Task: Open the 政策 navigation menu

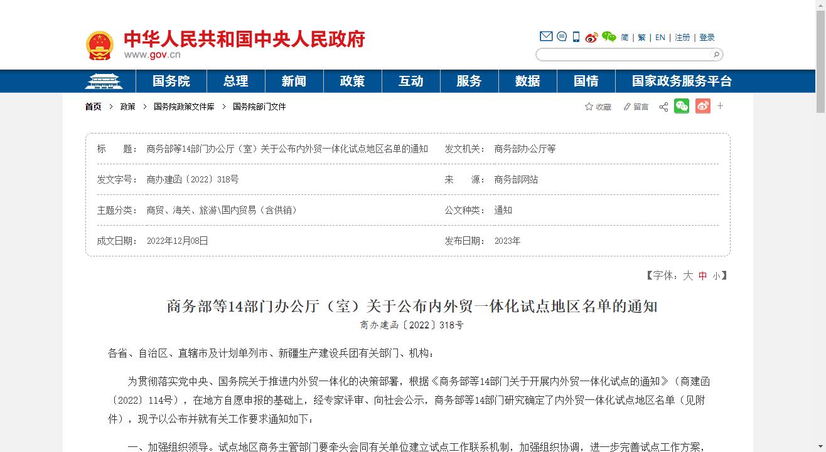Action: pos(352,81)
